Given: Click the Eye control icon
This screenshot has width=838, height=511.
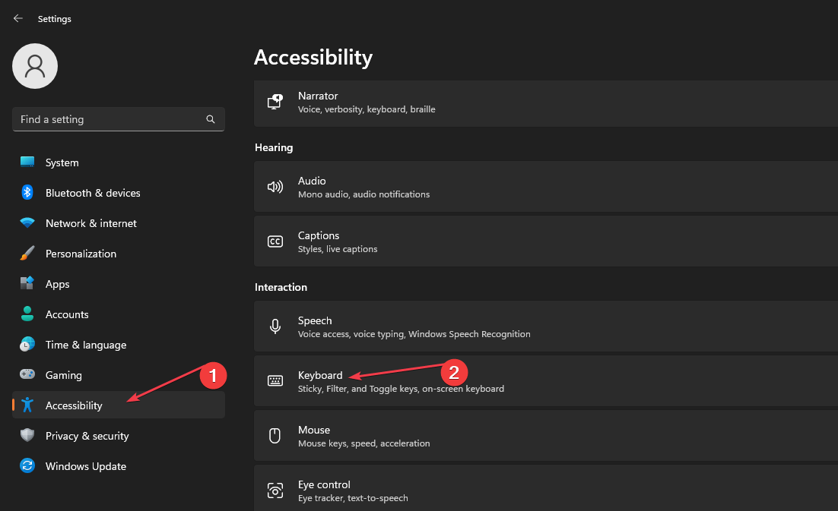Looking at the screenshot, I should coord(275,490).
